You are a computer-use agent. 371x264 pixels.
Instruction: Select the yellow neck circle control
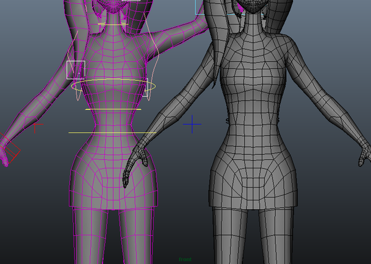pos(113,24)
